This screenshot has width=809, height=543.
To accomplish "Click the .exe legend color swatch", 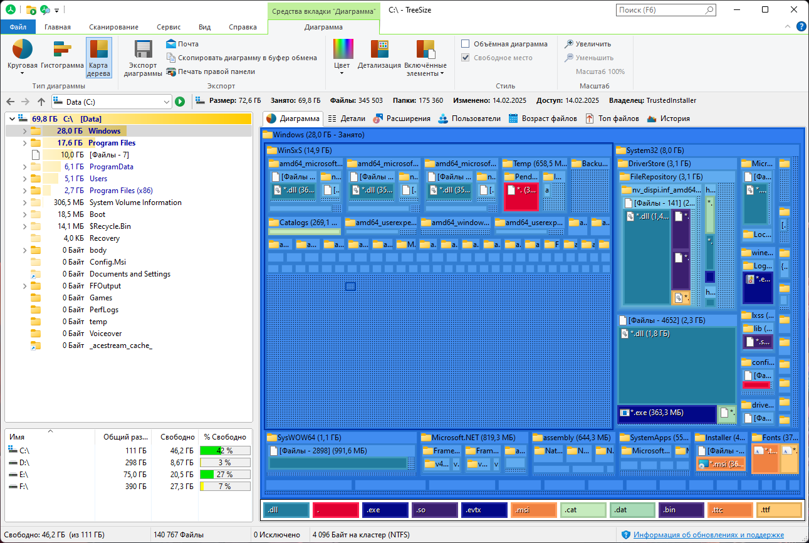I will pyautogui.click(x=385, y=510).
